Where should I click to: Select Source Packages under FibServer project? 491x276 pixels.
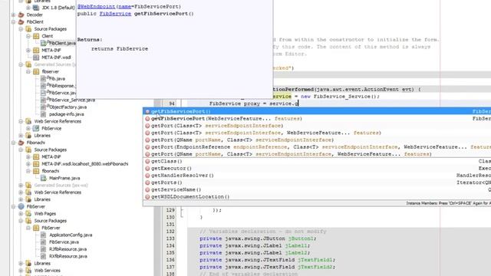tap(51, 221)
